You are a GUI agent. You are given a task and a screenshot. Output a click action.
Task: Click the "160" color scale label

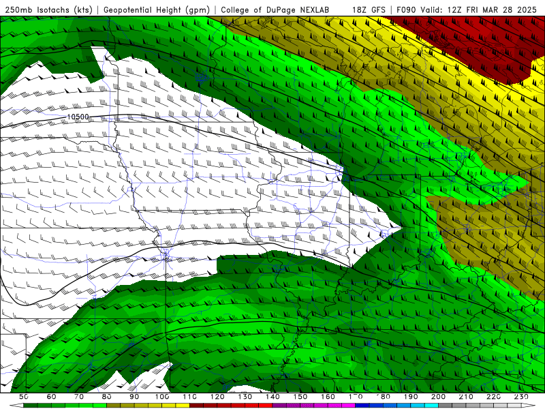pyautogui.click(x=328, y=397)
